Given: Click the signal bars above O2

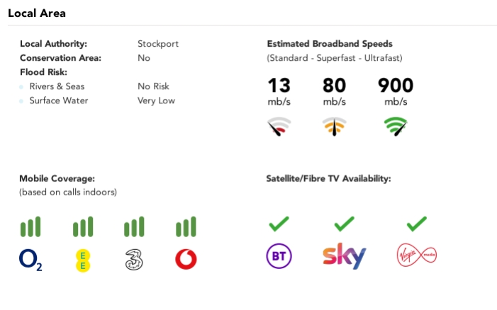Looking at the screenshot, I should pos(30,227).
